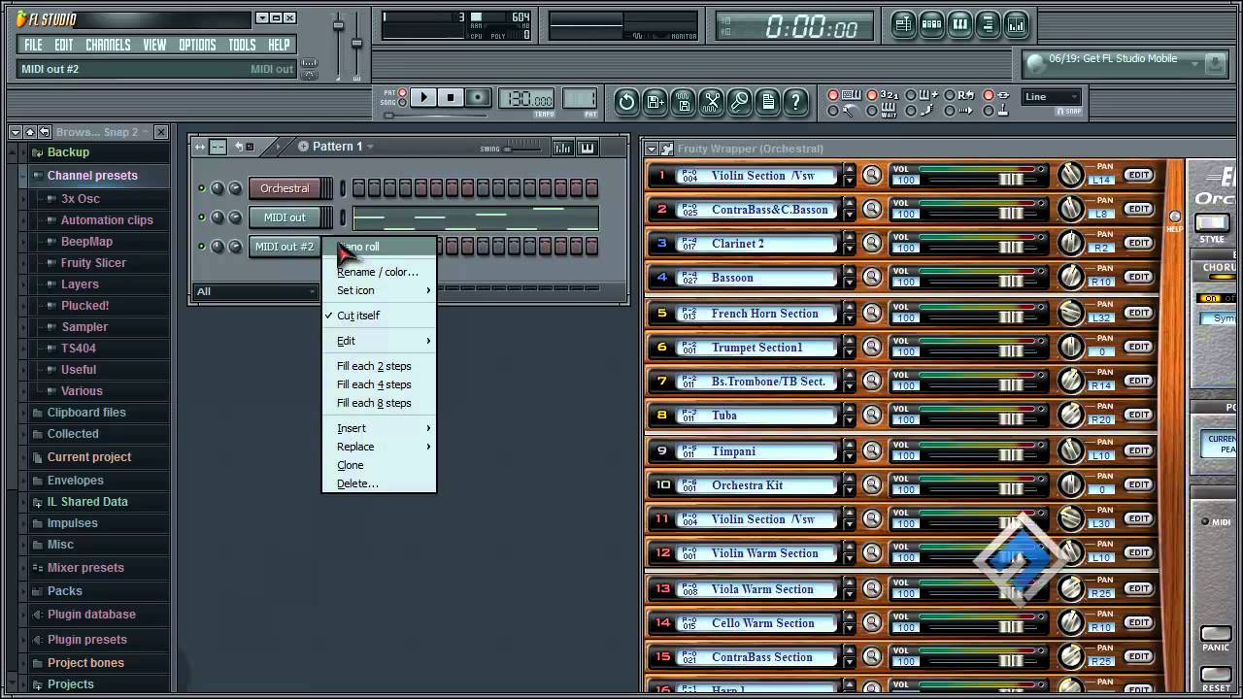Click magnifier icon on Violin Section channel 1
The image size is (1243, 699).
click(x=872, y=176)
